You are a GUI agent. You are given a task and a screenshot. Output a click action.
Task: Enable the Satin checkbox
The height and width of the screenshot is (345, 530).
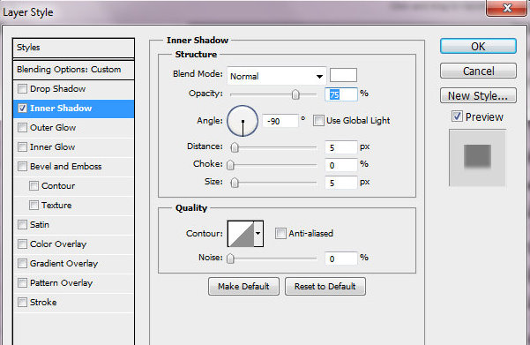[x=22, y=225]
